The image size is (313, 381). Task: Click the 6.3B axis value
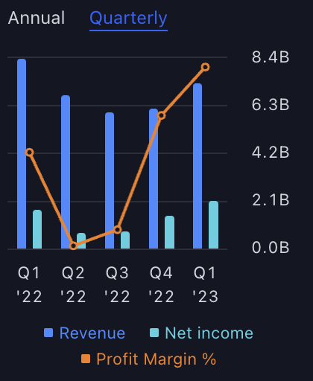[x=271, y=105]
